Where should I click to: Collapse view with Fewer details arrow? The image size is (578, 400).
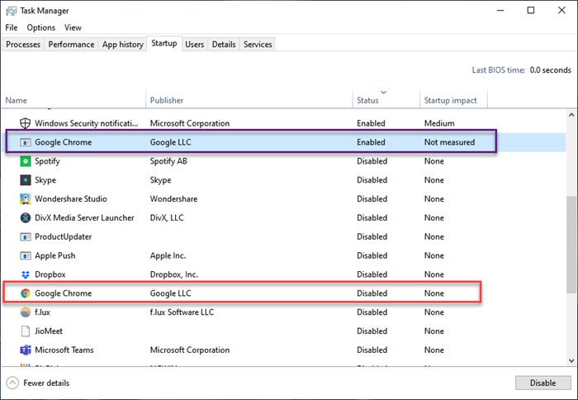pyautogui.click(x=12, y=383)
